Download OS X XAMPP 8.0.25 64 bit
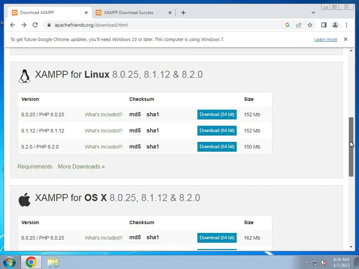The width and height of the screenshot is (359, 269). click(x=217, y=238)
